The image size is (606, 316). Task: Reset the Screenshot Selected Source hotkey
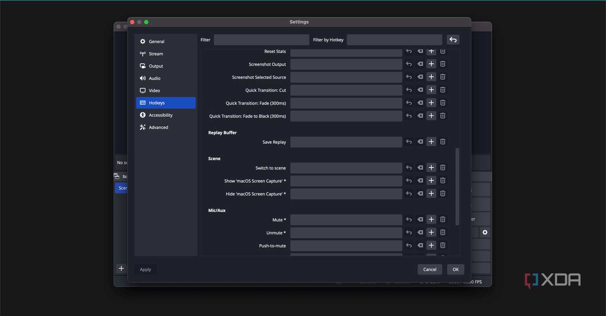[x=409, y=77]
